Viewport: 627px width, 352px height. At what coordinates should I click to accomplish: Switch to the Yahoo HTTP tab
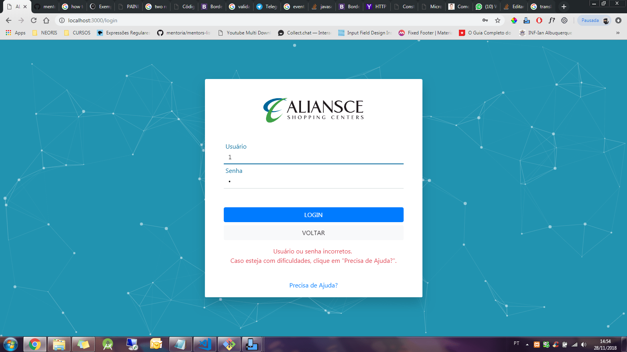[x=377, y=7]
